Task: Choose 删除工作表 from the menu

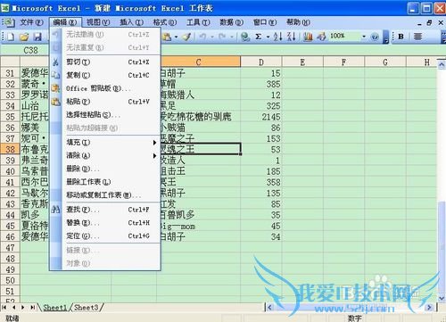Action: tap(105, 182)
